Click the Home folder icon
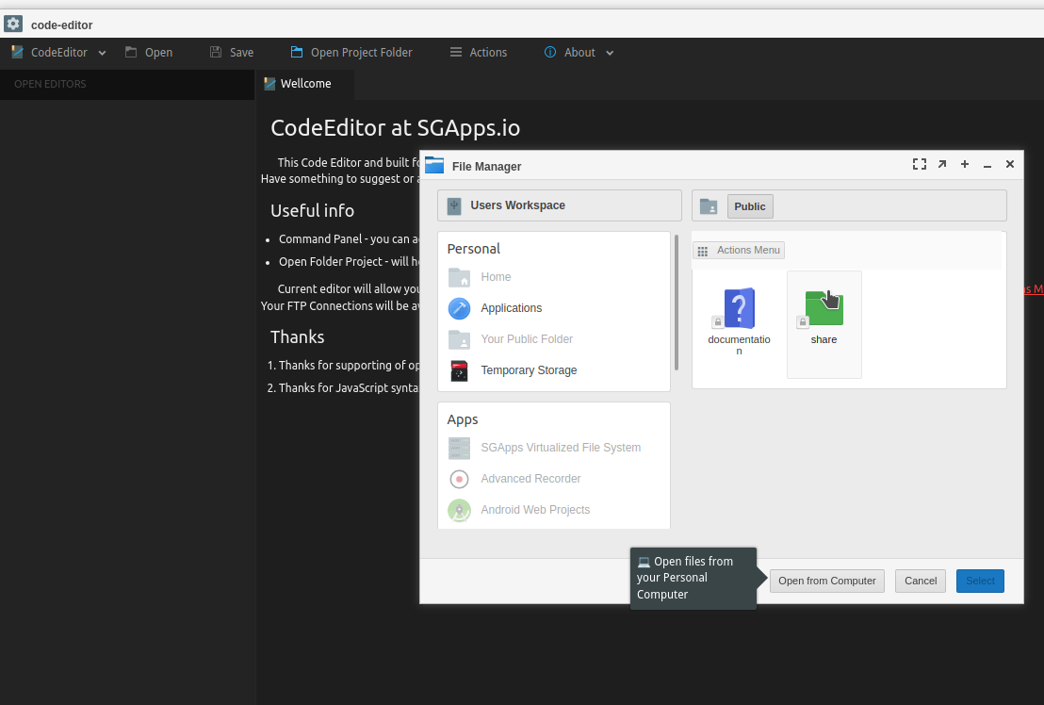1044x705 pixels. [x=460, y=277]
